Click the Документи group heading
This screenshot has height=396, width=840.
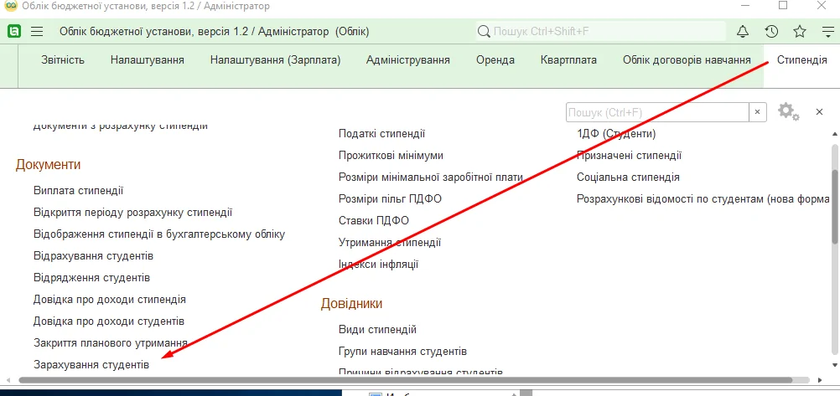(49, 164)
